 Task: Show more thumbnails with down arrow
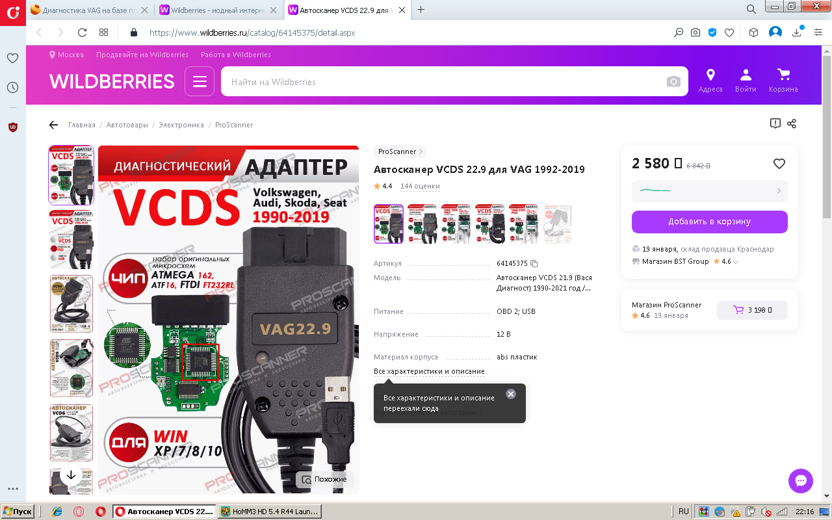click(71, 475)
